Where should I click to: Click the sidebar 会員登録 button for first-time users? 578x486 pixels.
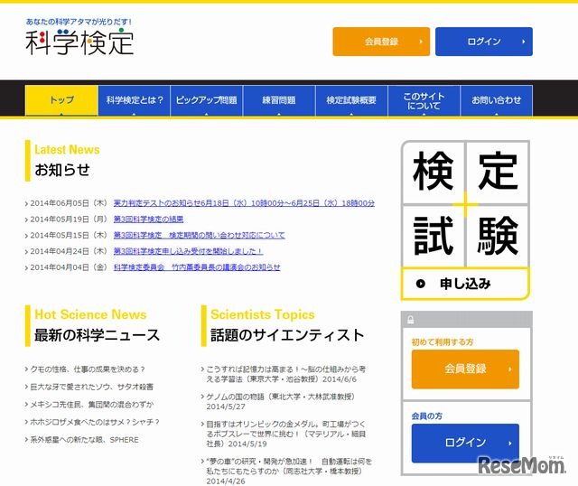(465, 369)
